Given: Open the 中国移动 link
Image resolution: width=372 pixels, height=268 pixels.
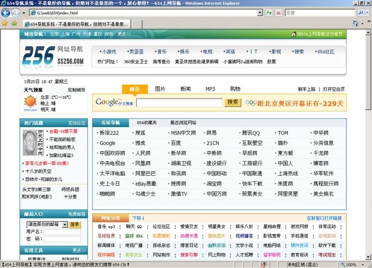Looking at the screenshot, I should coord(217,173).
